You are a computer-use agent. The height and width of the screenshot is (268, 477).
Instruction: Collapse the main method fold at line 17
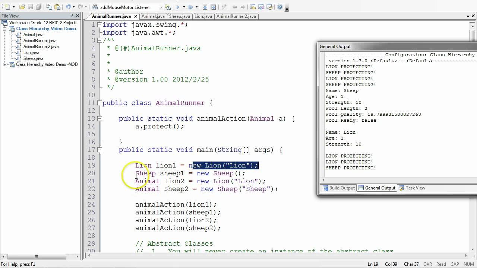99,150
